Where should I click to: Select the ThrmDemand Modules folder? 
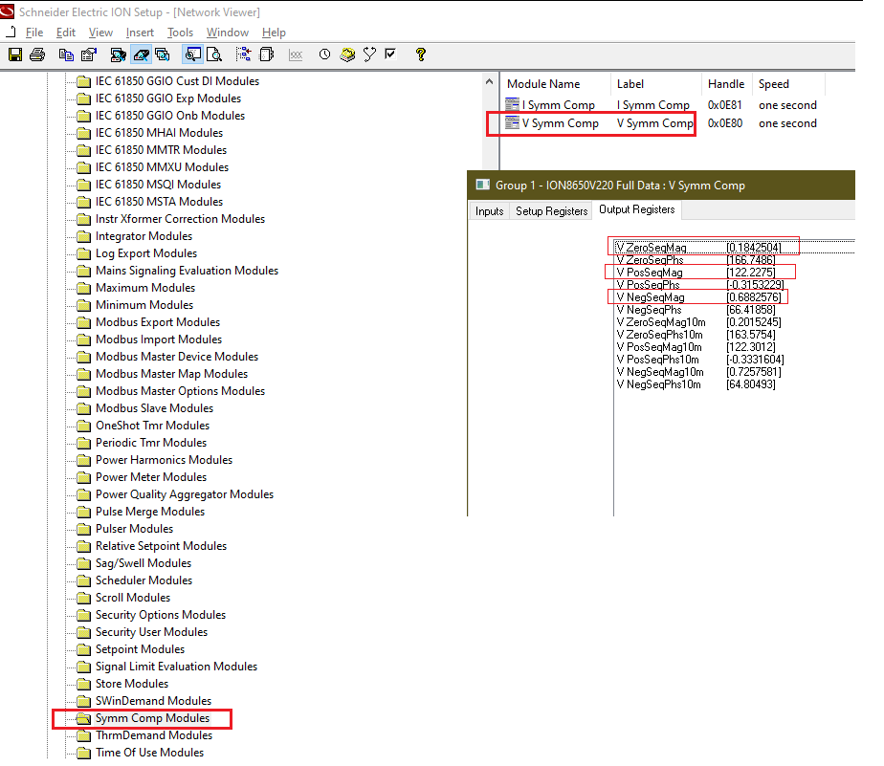click(x=154, y=735)
